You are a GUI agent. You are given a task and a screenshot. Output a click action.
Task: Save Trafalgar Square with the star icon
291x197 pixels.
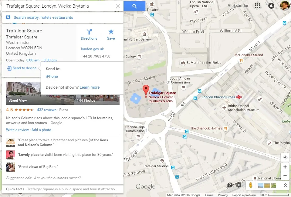(111, 34)
